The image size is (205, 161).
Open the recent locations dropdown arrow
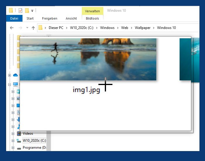click(27, 27)
